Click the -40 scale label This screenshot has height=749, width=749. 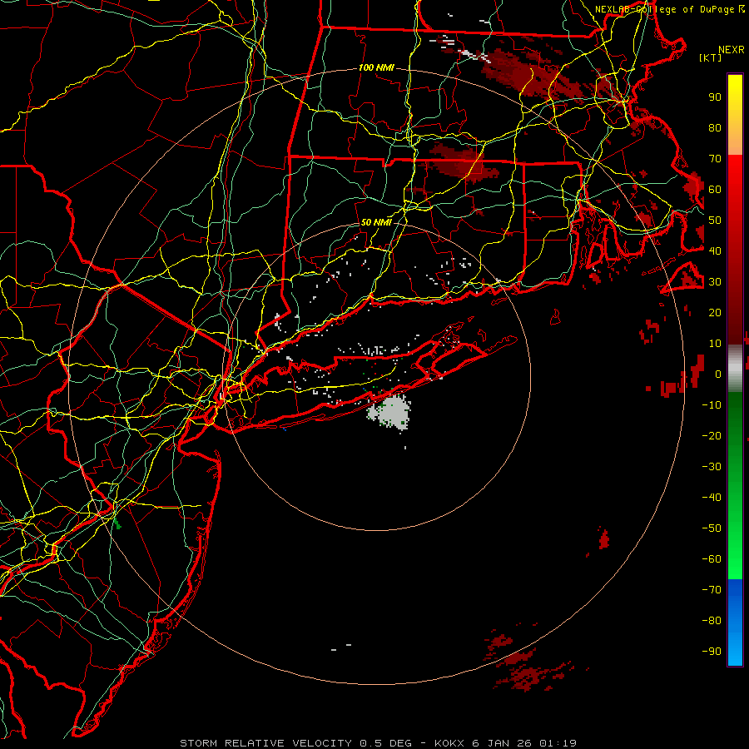712,498
